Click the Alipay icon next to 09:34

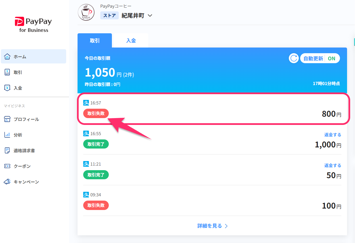(86, 195)
